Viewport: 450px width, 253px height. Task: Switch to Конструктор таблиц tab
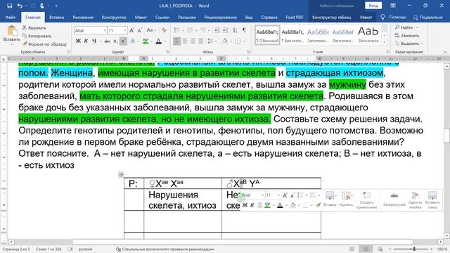[331, 17]
